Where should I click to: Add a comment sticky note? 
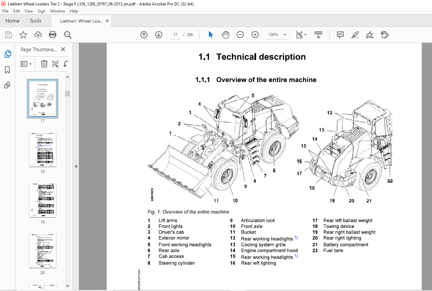[340, 35]
